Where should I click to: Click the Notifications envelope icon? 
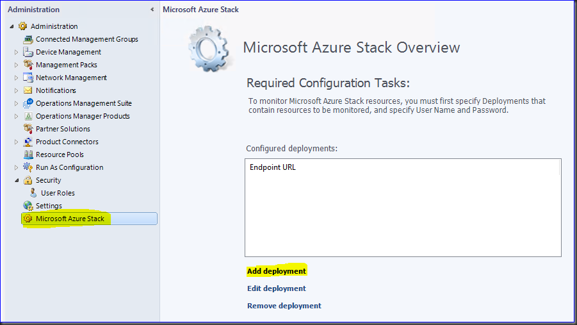(x=28, y=90)
